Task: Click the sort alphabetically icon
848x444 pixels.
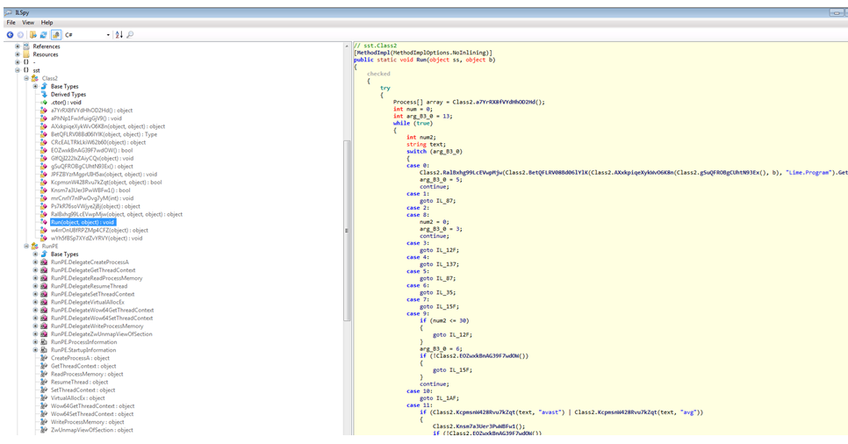Action: click(119, 34)
